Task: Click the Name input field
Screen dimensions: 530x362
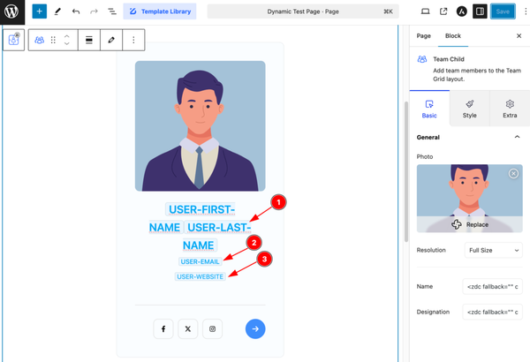Action: (x=493, y=286)
